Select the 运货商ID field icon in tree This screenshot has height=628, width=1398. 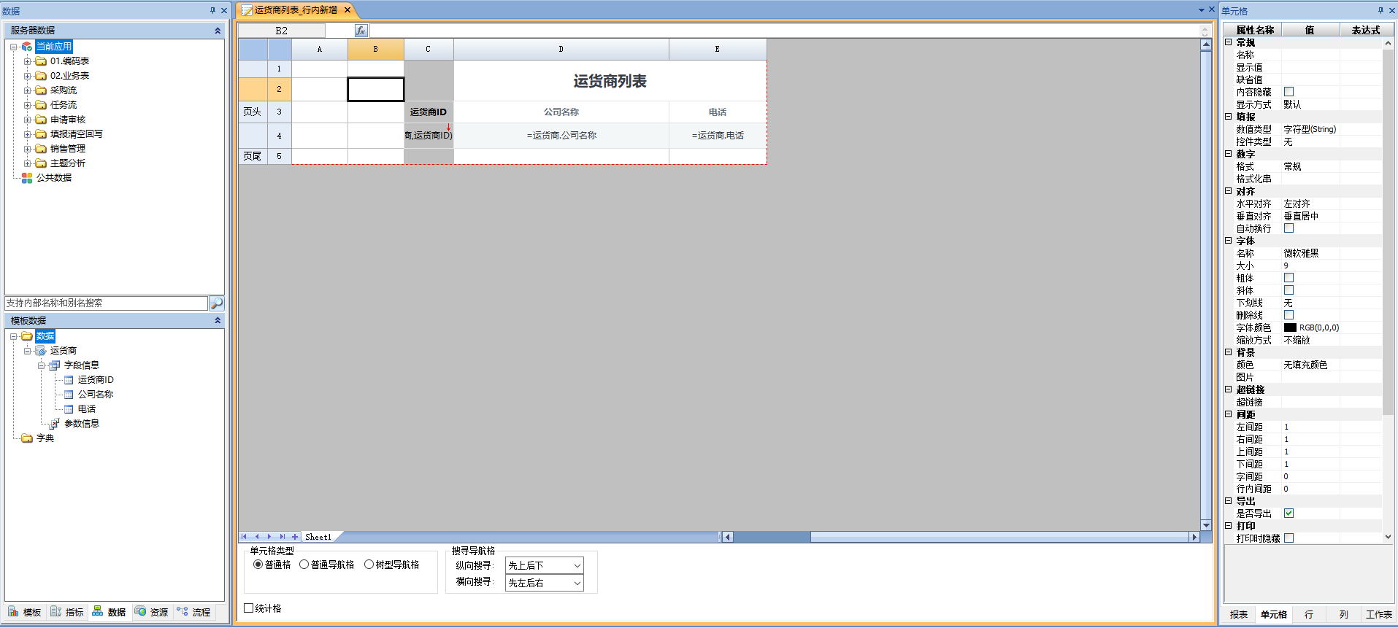69,380
